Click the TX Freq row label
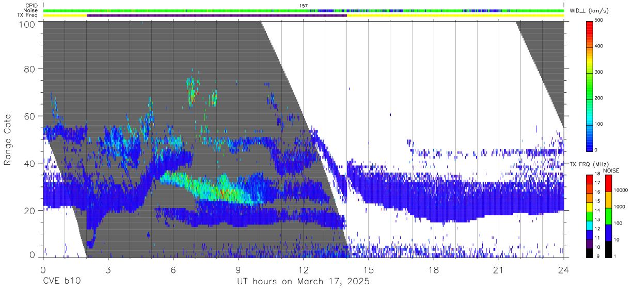This screenshot has width=634, height=292. tap(27, 15)
